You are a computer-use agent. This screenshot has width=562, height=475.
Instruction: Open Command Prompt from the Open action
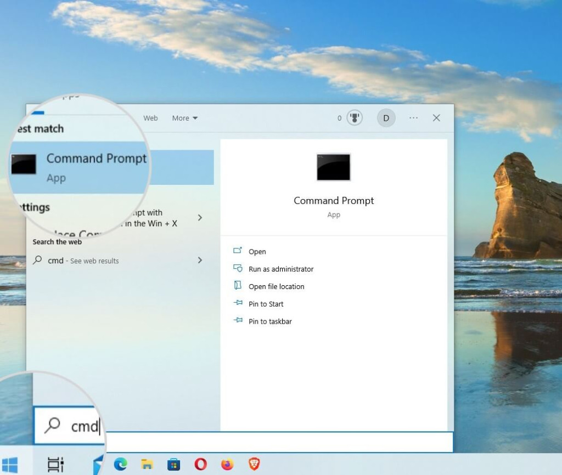257,251
